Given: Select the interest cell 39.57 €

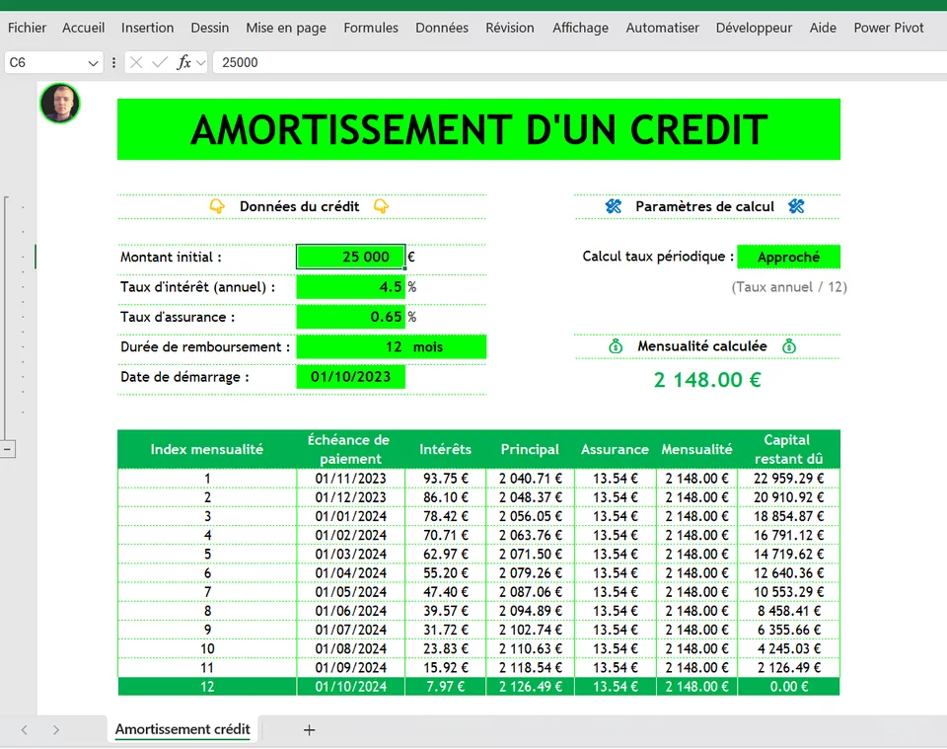Looking at the screenshot, I should tap(445, 611).
